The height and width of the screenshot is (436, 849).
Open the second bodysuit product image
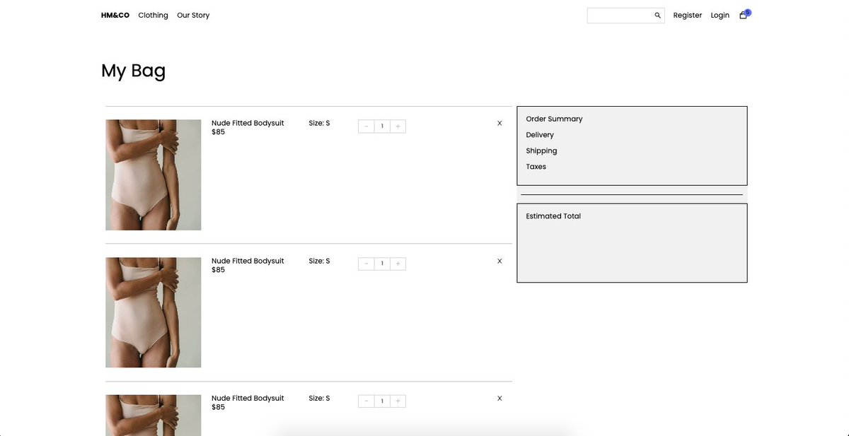click(x=154, y=312)
